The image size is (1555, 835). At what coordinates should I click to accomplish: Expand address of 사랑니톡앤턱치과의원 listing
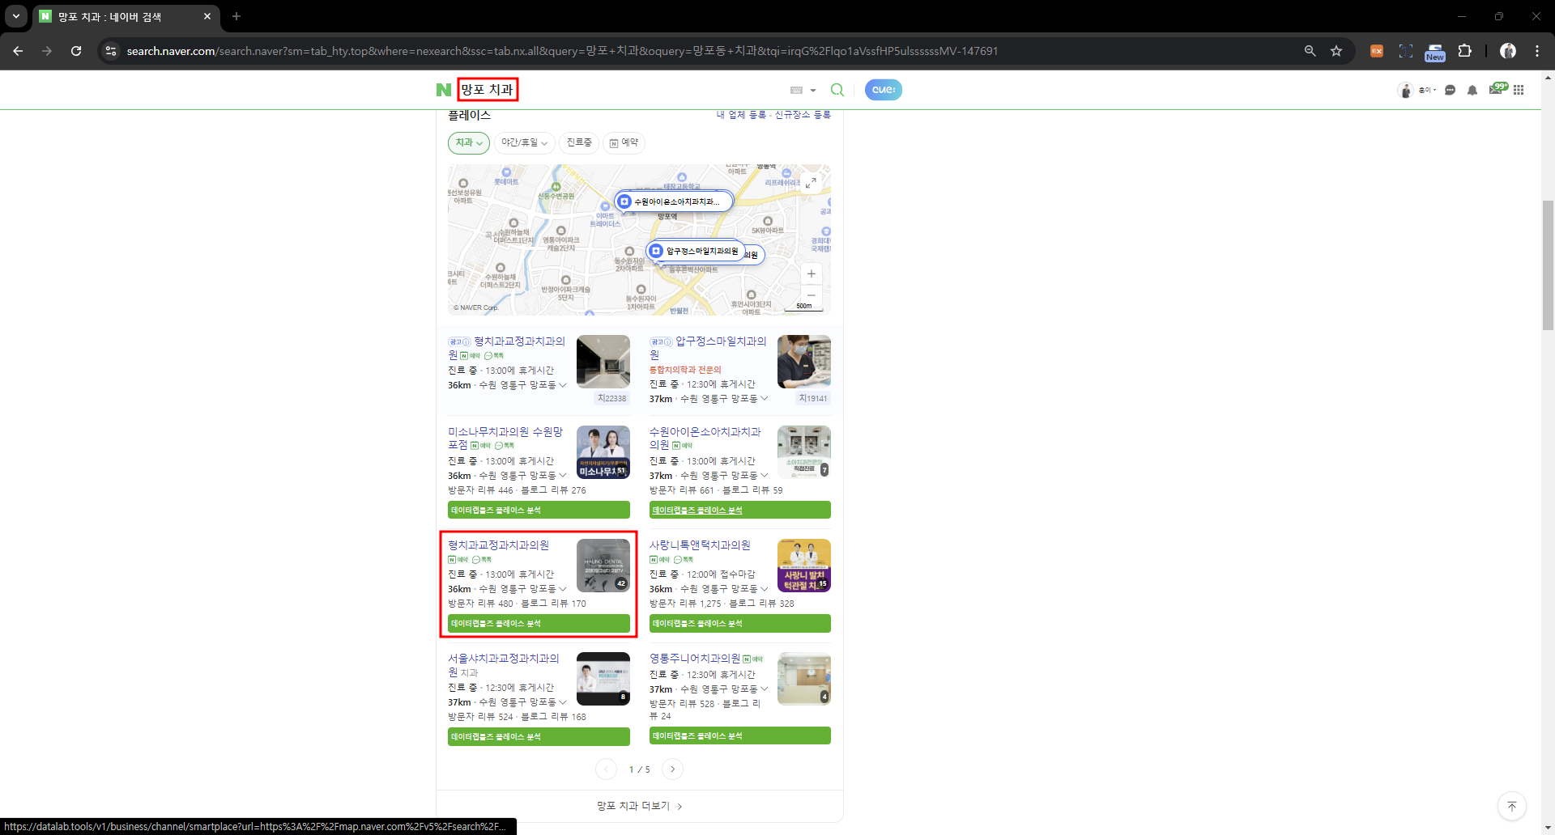click(764, 589)
